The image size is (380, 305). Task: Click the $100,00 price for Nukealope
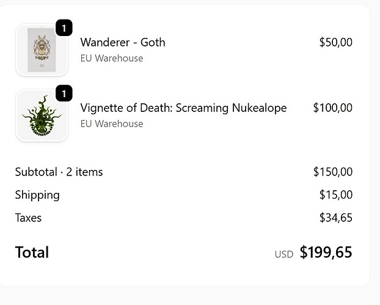(333, 108)
